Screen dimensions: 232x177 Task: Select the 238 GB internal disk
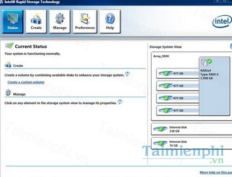(192, 129)
